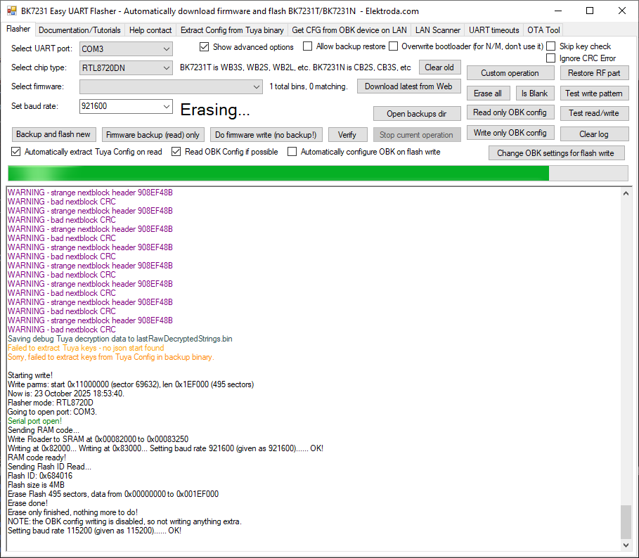639x558 pixels.
Task: Click the Clear log button
Action: click(594, 134)
